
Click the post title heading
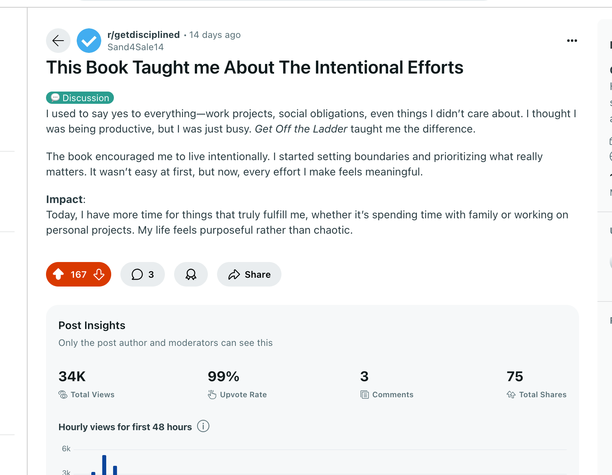tap(255, 67)
